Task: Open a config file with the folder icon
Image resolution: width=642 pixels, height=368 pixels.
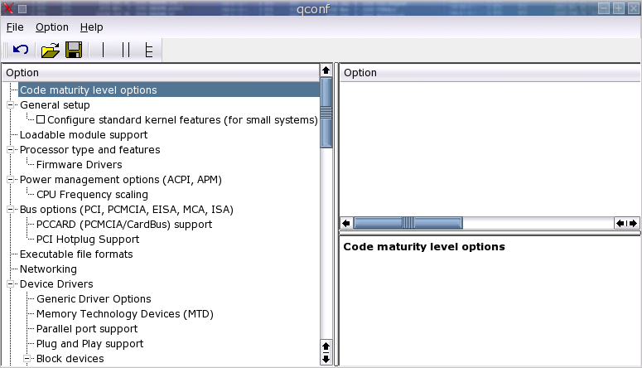Action: [51, 50]
